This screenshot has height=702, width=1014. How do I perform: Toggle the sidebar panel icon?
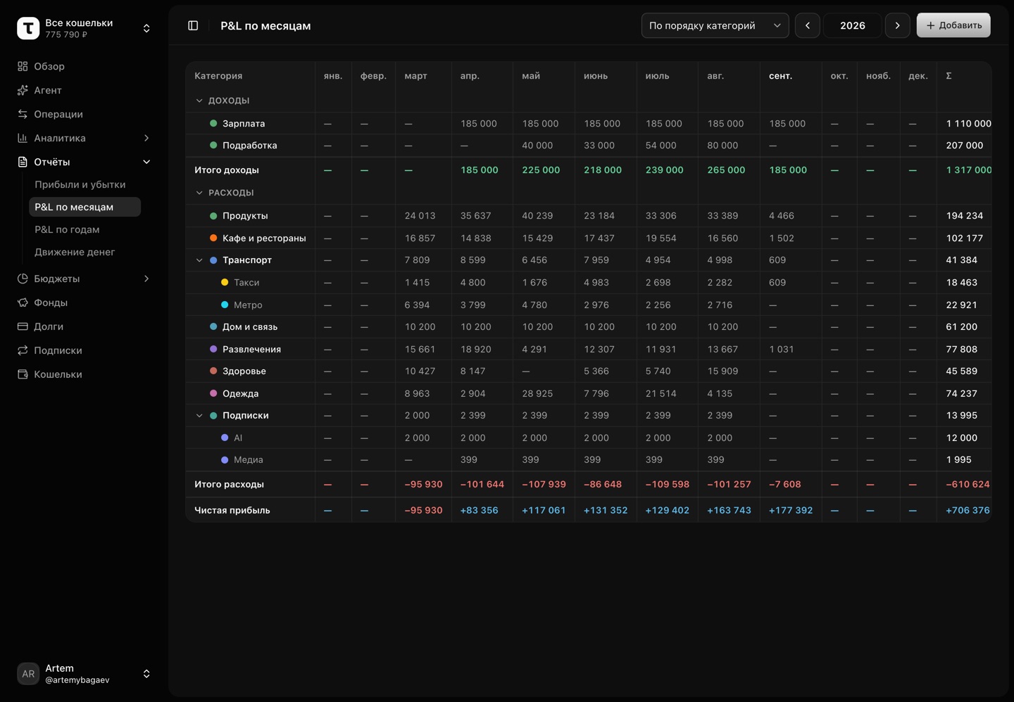(x=193, y=25)
